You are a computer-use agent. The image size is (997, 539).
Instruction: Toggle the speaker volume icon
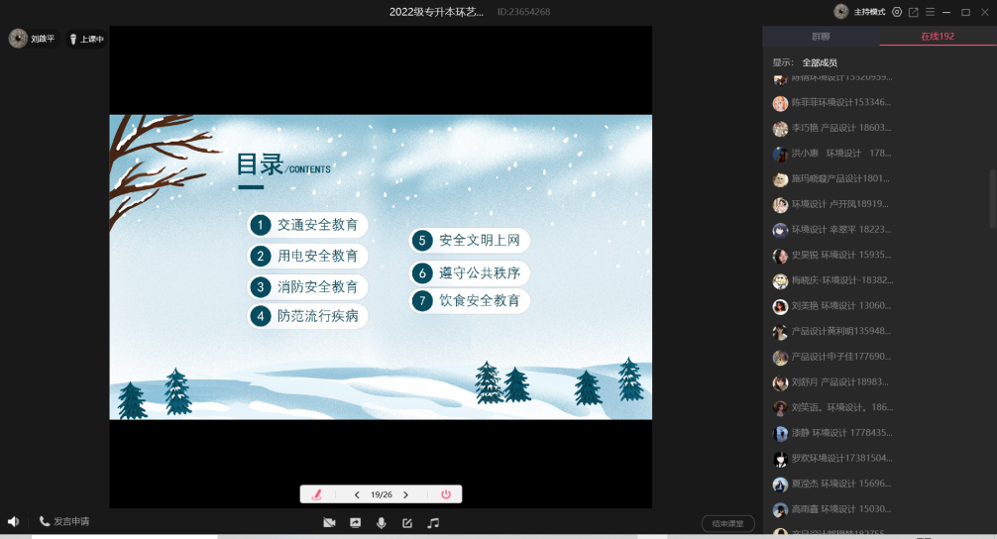tap(13, 521)
